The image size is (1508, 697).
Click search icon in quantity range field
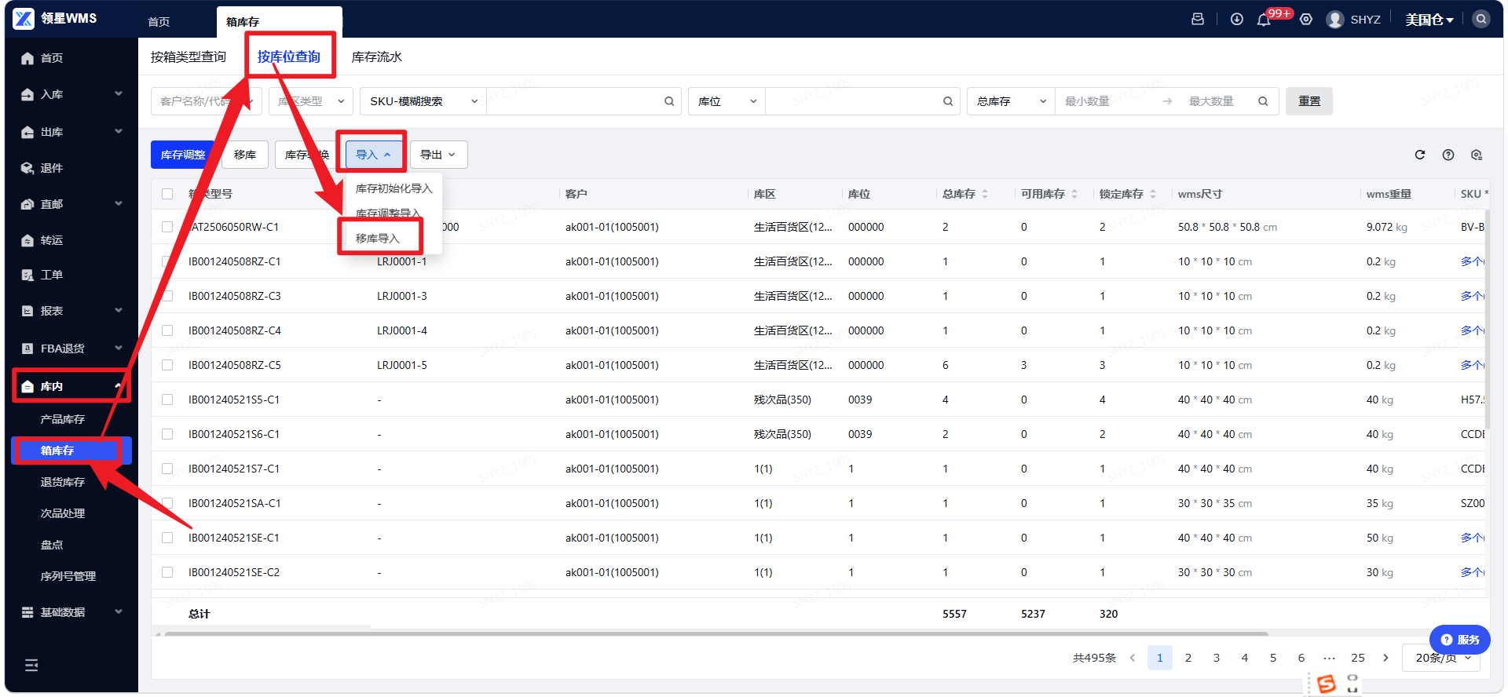coord(1263,101)
